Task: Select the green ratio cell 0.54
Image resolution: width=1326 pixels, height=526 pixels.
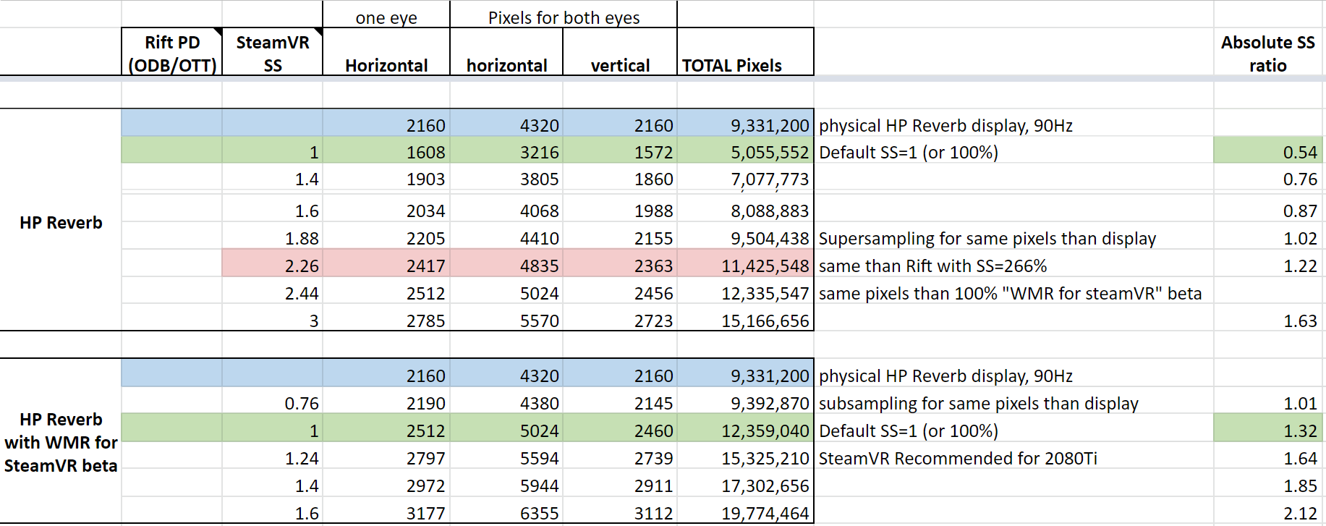Action: pos(1267,150)
